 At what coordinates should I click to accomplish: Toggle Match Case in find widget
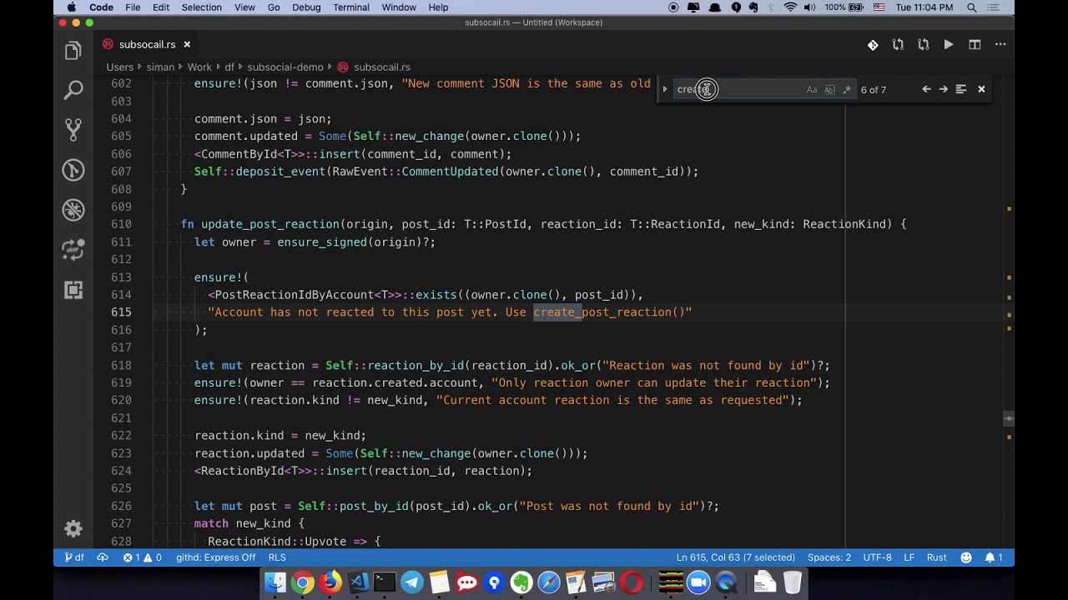[812, 89]
